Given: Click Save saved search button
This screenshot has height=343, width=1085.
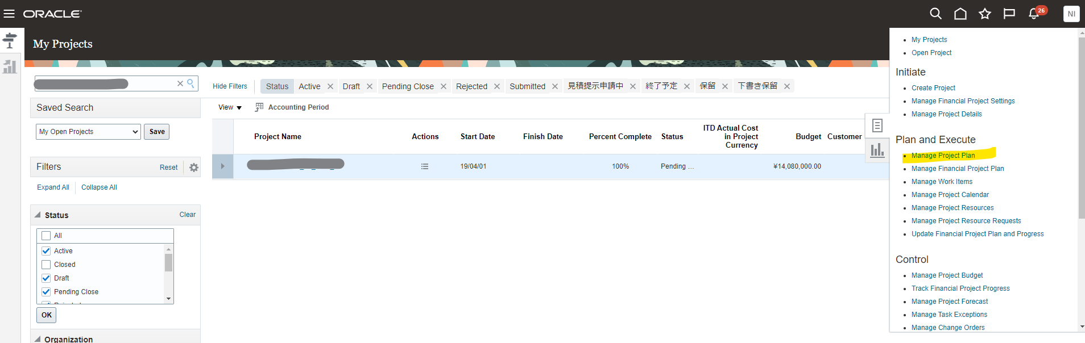Looking at the screenshot, I should click(157, 132).
